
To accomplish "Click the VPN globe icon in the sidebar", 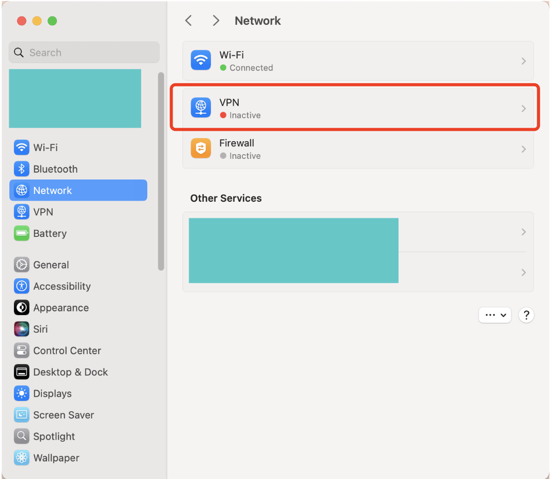I will click(21, 212).
